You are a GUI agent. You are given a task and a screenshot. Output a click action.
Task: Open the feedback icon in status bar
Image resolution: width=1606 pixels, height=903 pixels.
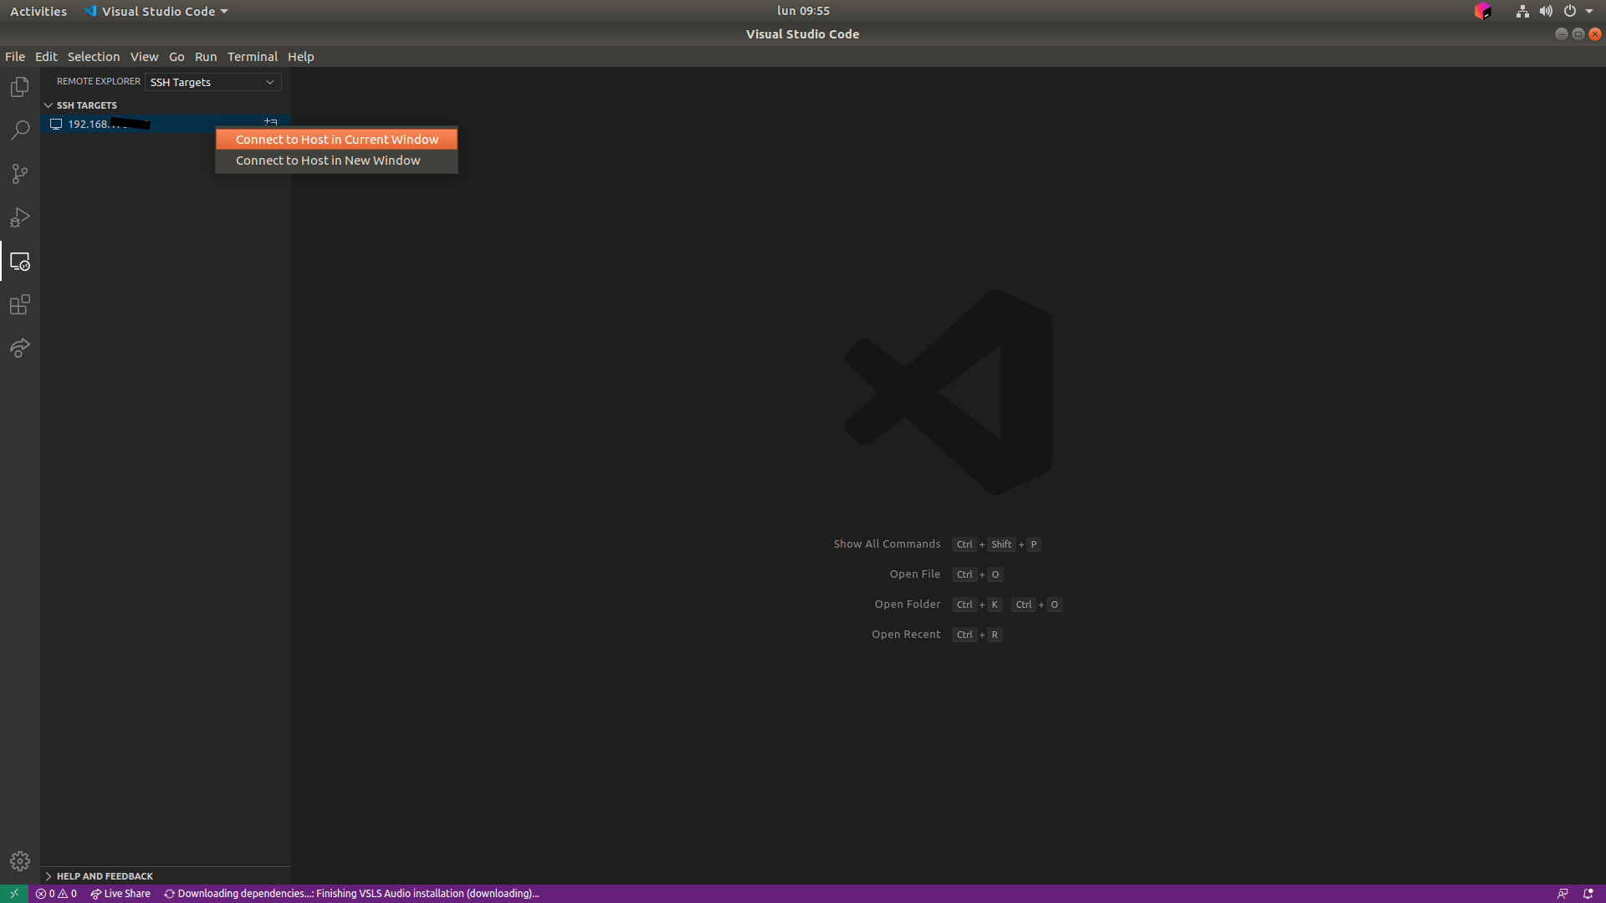(x=1563, y=894)
